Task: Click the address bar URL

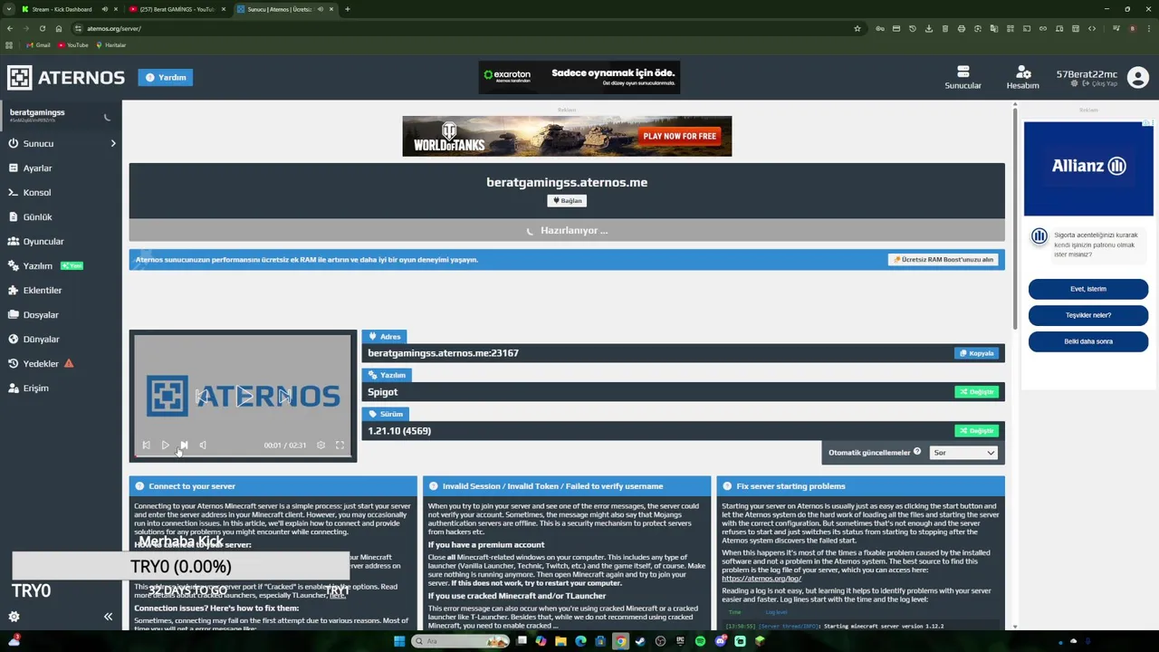Action: pyautogui.click(x=114, y=28)
